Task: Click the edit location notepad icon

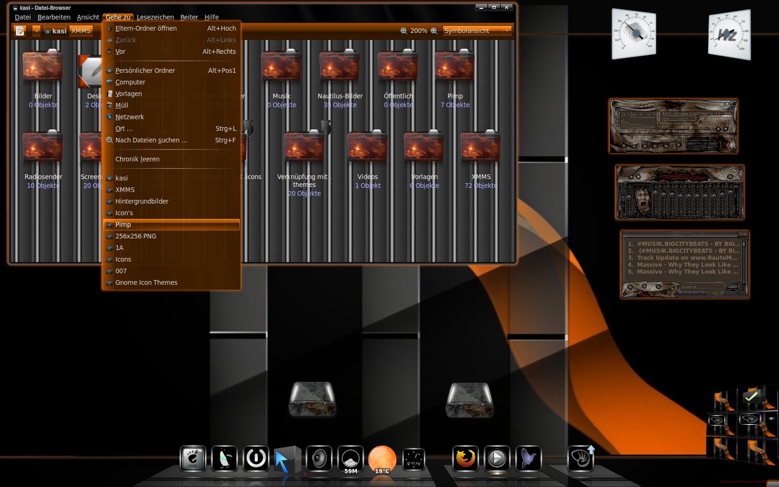Action: pyautogui.click(x=20, y=31)
